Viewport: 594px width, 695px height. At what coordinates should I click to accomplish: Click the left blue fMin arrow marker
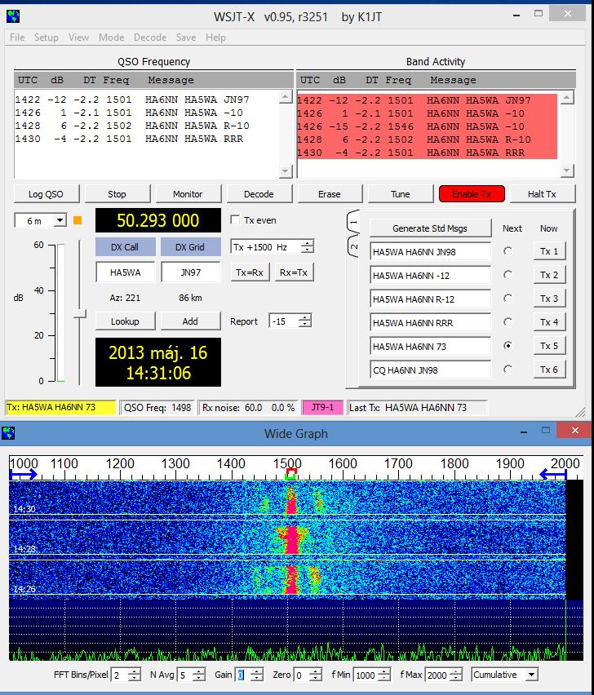(x=24, y=475)
